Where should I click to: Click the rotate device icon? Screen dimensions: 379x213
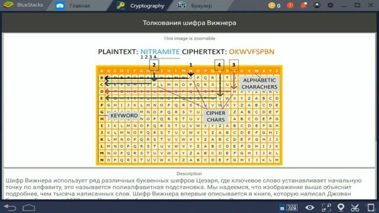tap(371, 208)
